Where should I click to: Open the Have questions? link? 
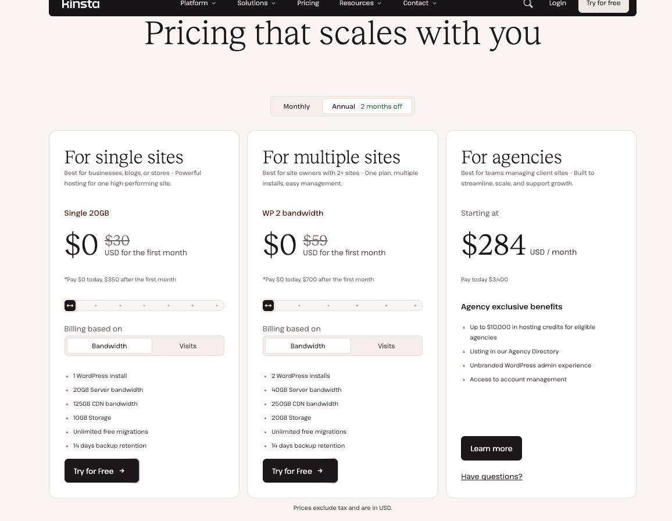click(x=492, y=476)
